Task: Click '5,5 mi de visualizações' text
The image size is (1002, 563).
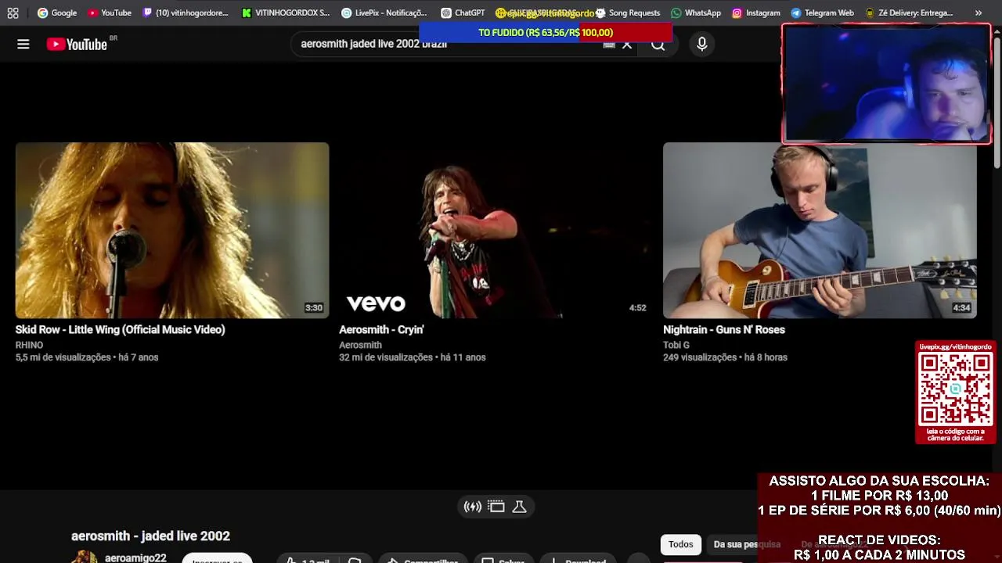Action: (x=63, y=357)
